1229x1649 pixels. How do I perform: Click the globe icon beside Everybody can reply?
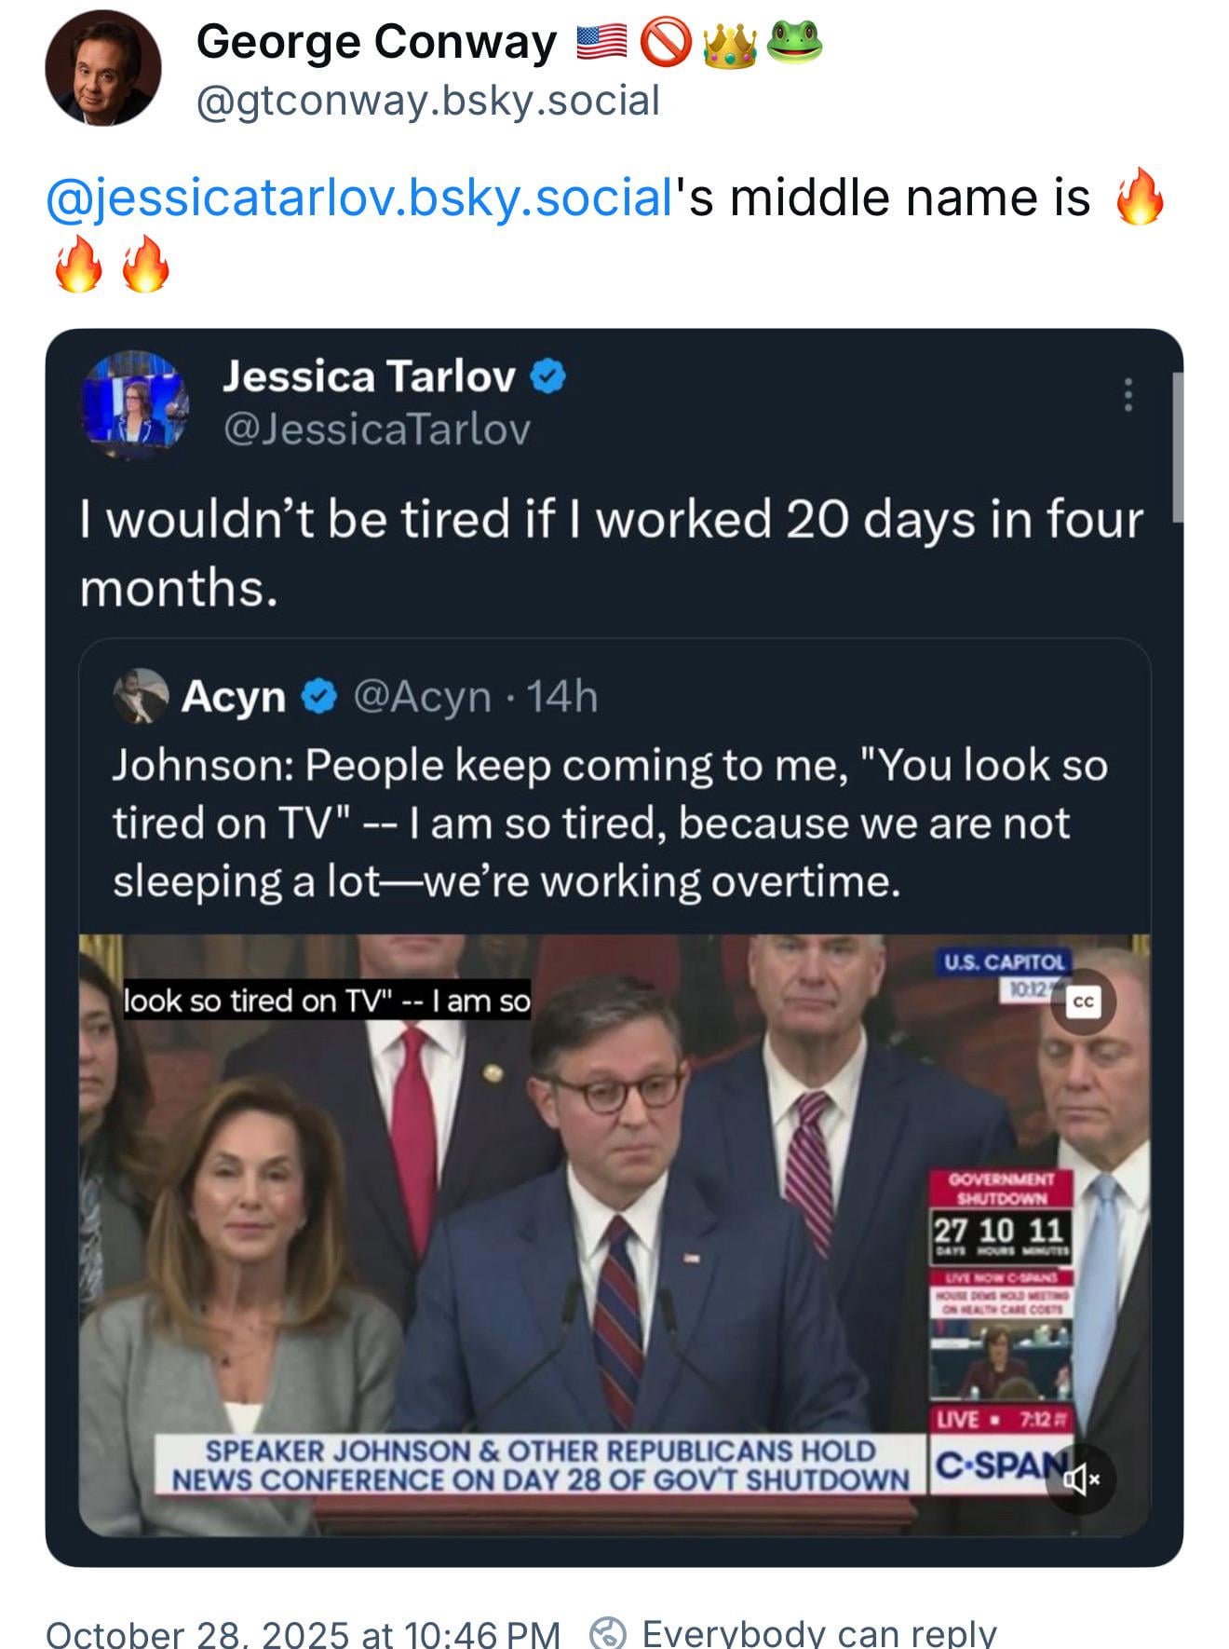coord(608,1633)
